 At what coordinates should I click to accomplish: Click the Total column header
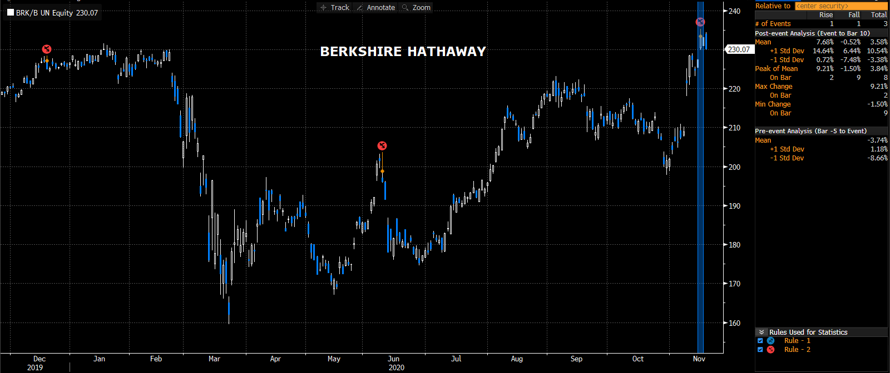(x=879, y=15)
